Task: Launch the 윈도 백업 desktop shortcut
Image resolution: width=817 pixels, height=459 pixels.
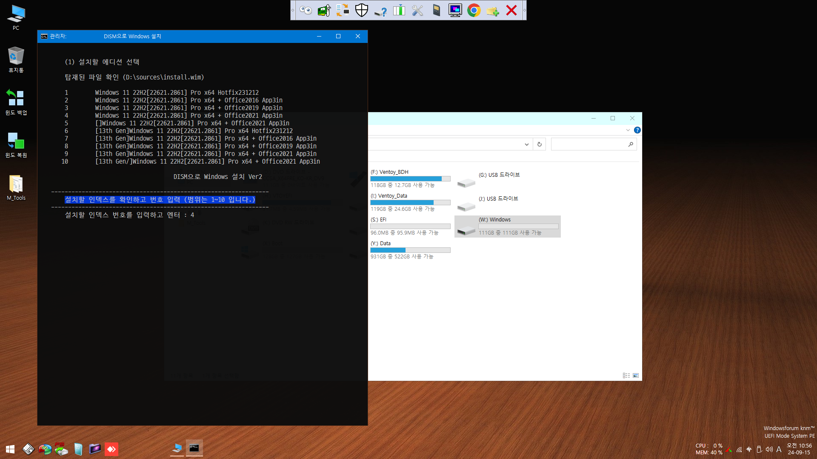Action: (x=16, y=102)
